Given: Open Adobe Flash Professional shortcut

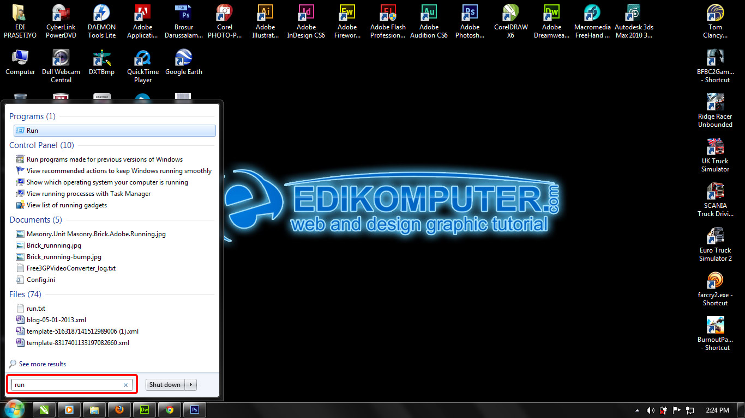Looking at the screenshot, I should click(x=388, y=21).
